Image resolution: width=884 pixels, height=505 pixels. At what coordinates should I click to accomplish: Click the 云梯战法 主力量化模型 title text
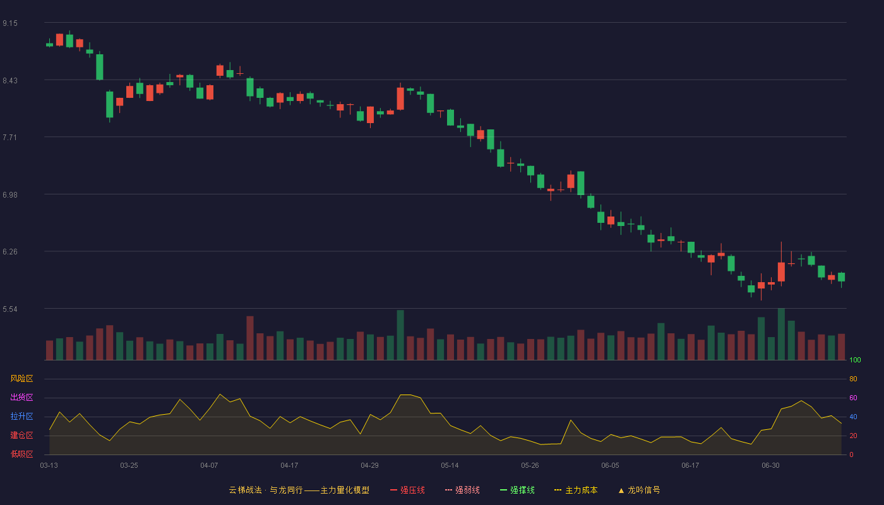(299, 490)
